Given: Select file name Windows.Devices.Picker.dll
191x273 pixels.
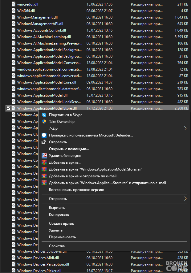Looking at the screenshot, I should coord(39,271).
